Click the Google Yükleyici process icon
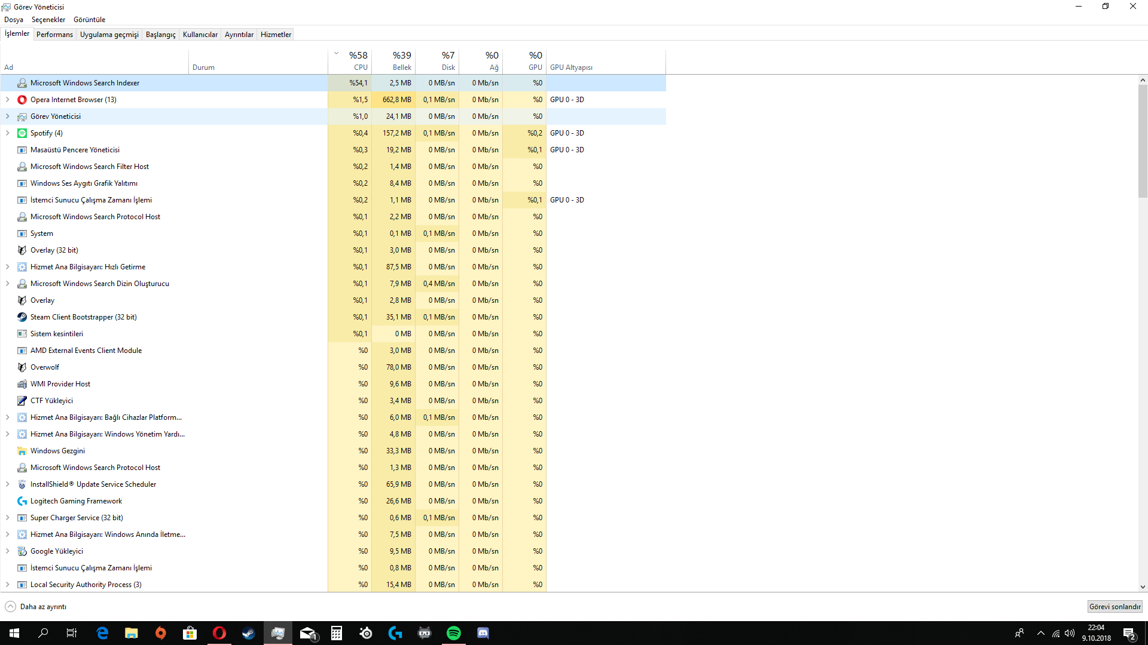 point(22,551)
